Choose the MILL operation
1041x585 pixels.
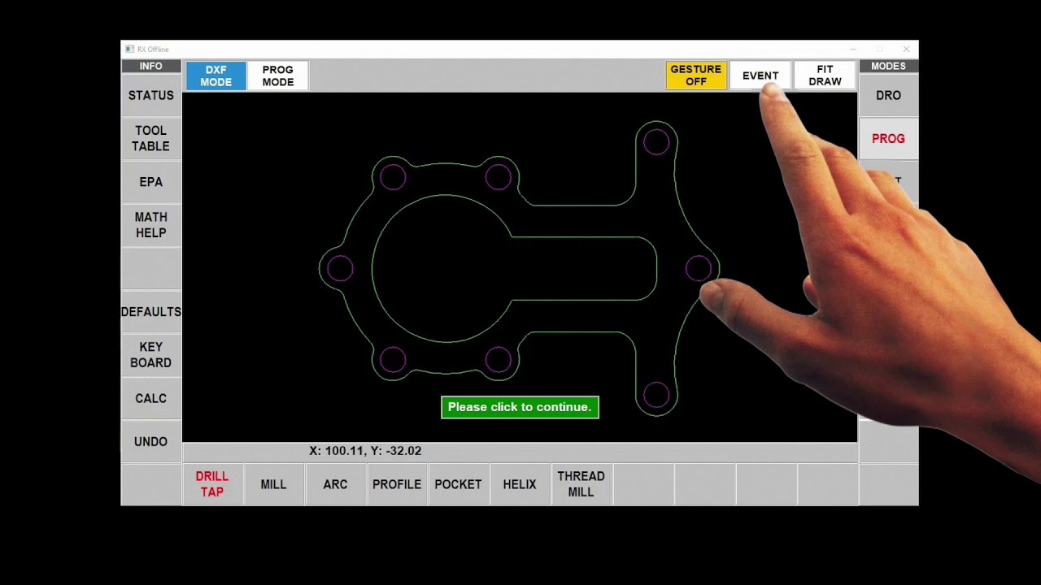pyautogui.click(x=273, y=484)
